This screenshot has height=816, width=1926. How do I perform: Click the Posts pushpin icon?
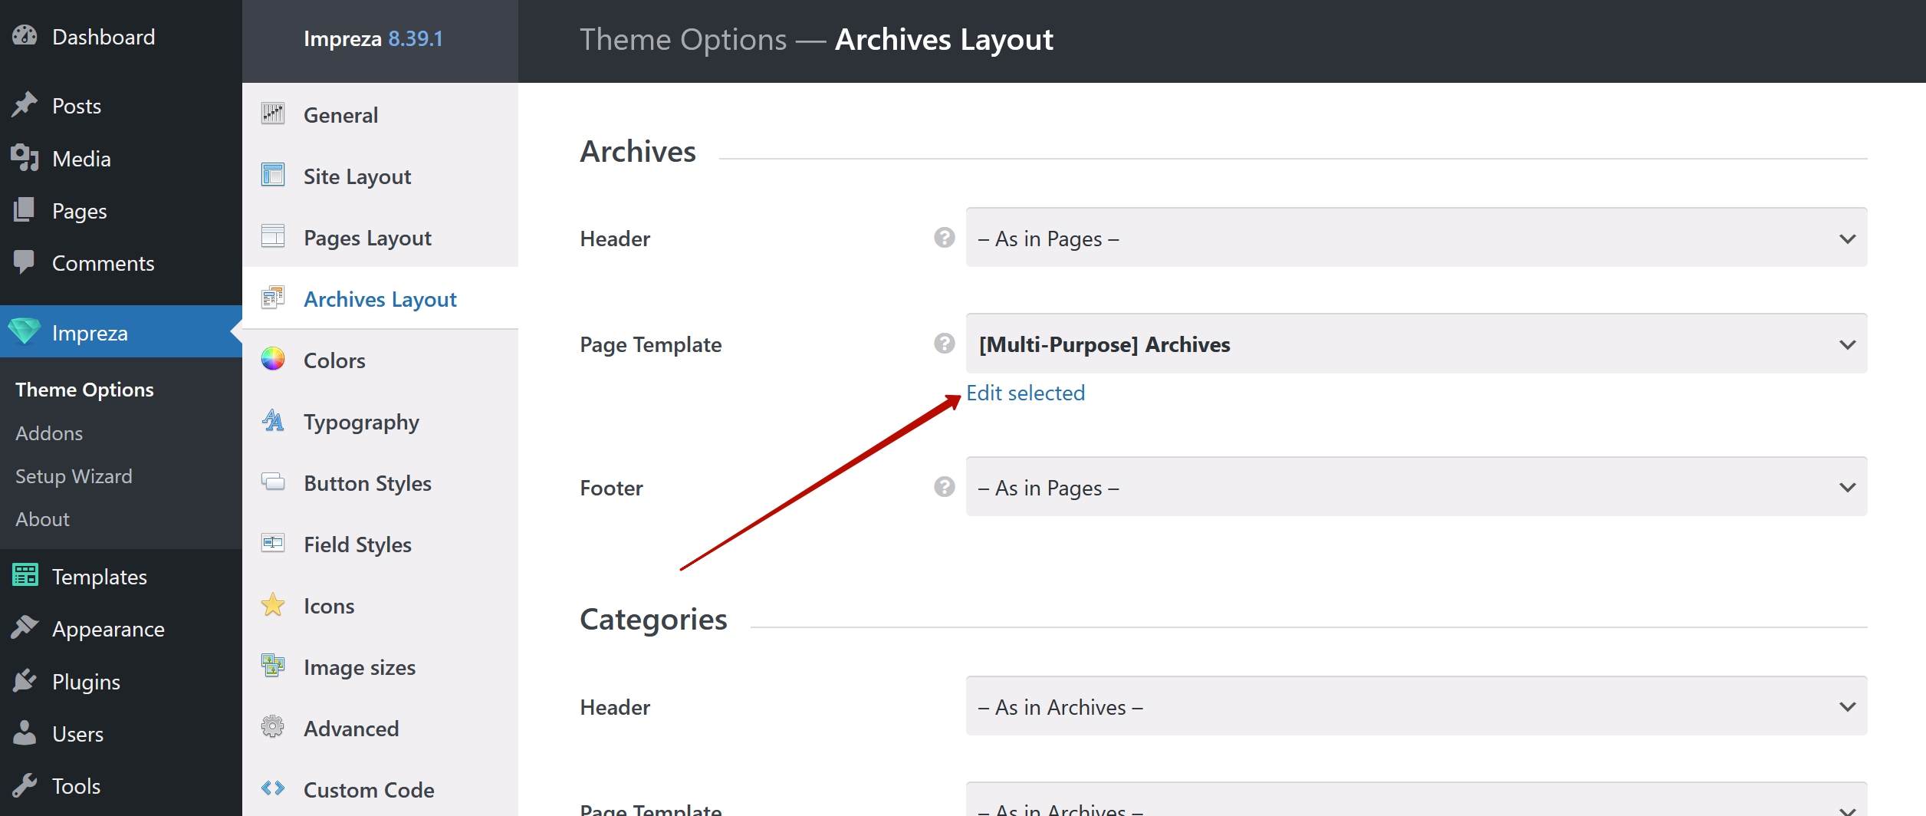click(x=25, y=104)
